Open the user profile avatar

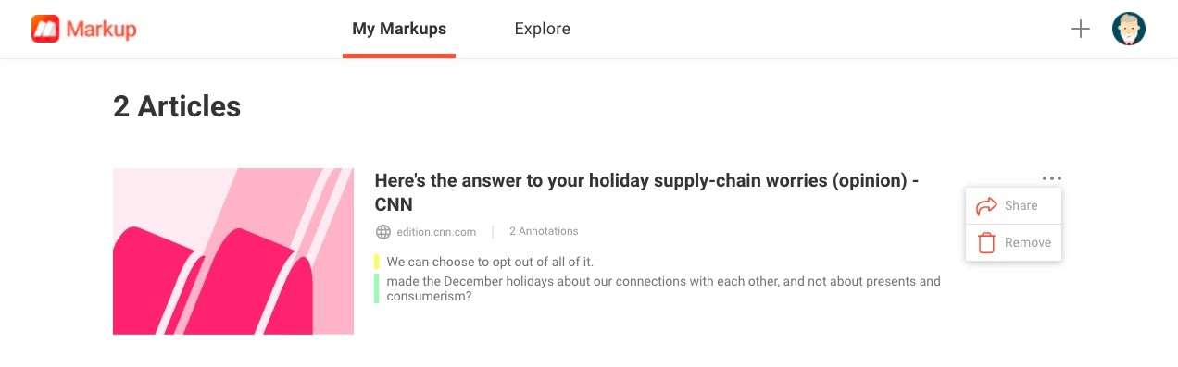coord(1129,29)
